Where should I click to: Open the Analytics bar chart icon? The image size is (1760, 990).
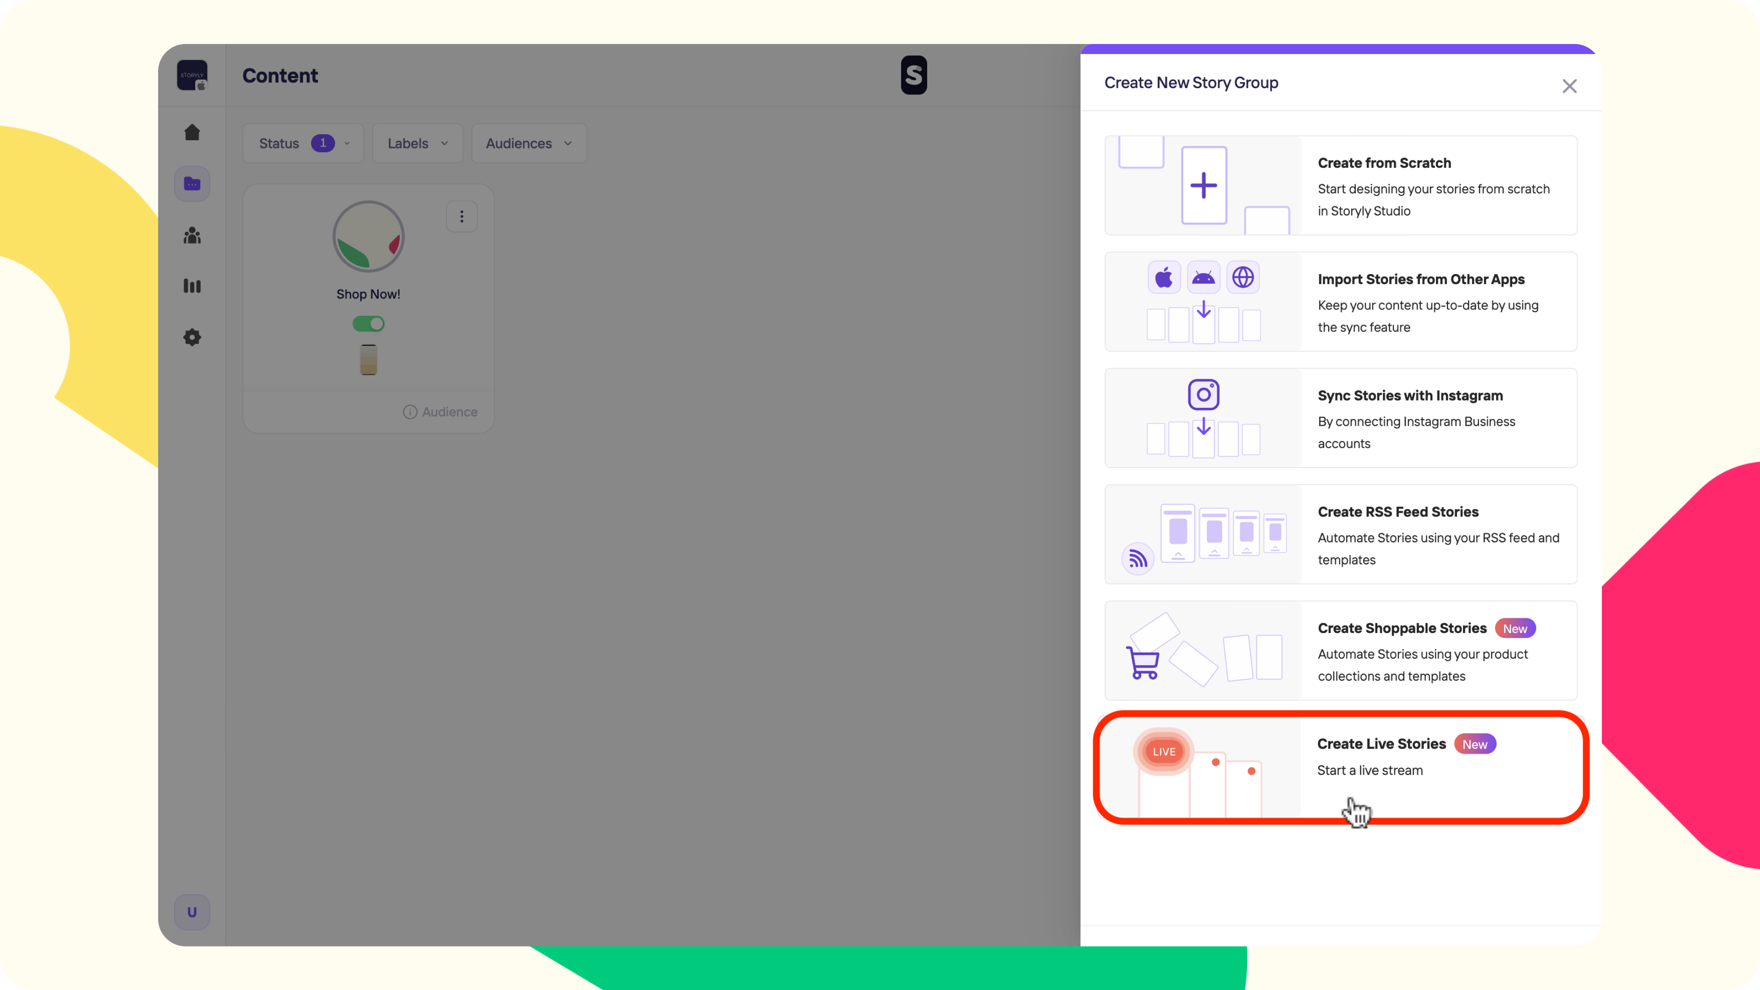pyautogui.click(x=192, y=286)
